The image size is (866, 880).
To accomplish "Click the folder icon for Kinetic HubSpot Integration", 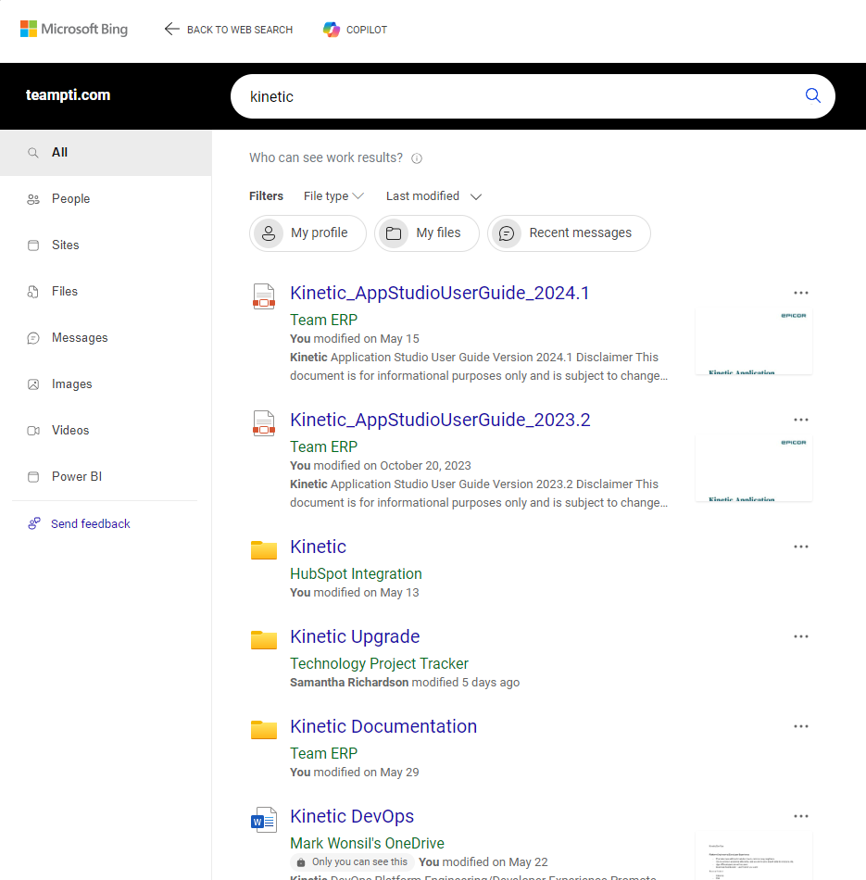I will tap(264, 550).
